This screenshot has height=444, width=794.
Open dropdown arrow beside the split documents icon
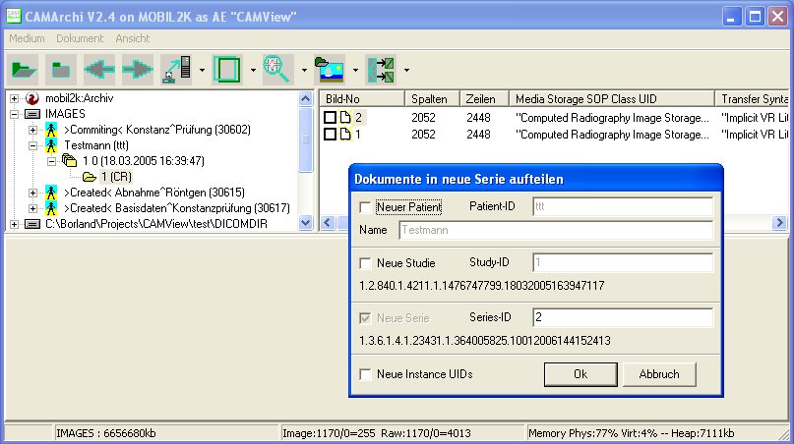pyautogui.click(x=406, y=70)
